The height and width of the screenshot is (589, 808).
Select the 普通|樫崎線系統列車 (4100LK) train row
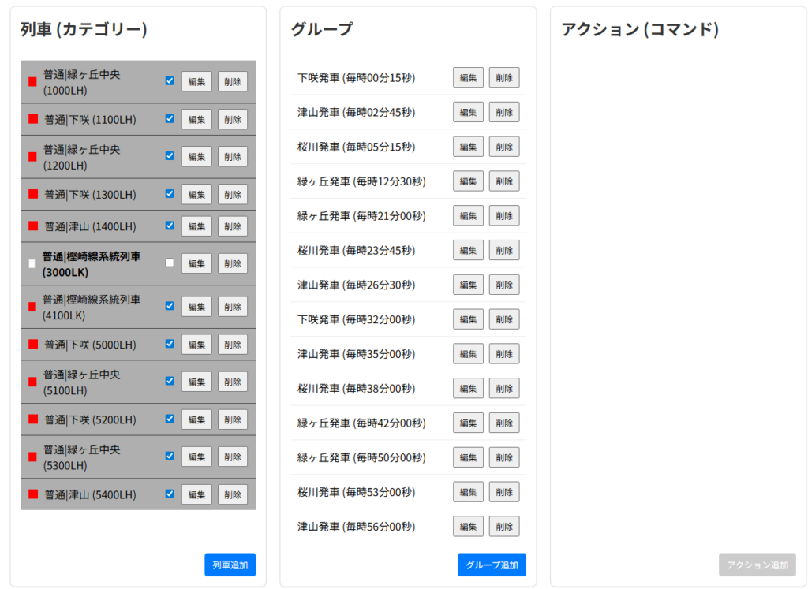(x=95, y=308)
